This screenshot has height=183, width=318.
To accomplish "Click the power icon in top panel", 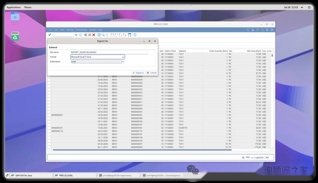I will pos(309,7).
